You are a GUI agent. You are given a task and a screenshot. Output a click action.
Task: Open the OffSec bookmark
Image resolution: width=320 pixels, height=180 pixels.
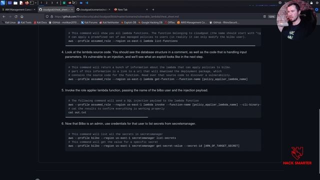[x=170, y=22]
